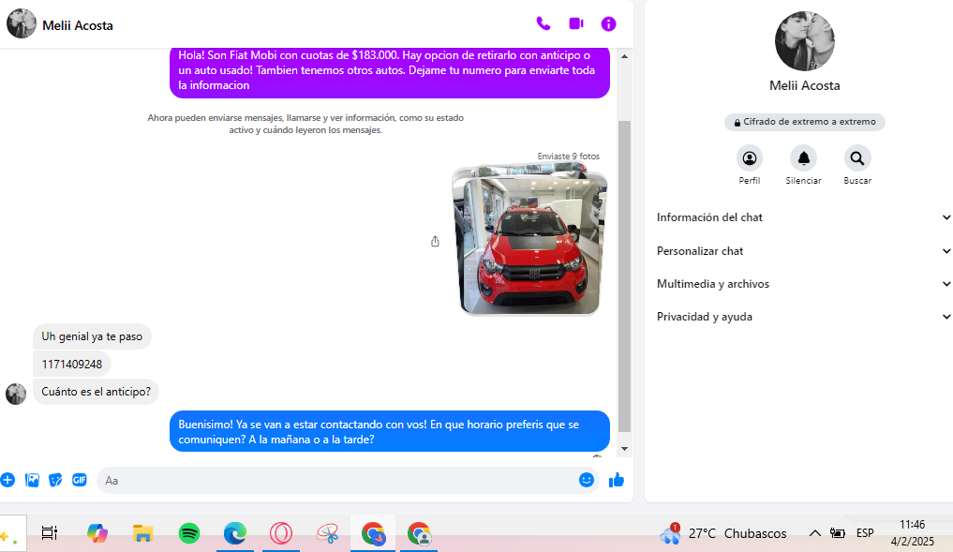Share the sent car photo

click(435, 242)
